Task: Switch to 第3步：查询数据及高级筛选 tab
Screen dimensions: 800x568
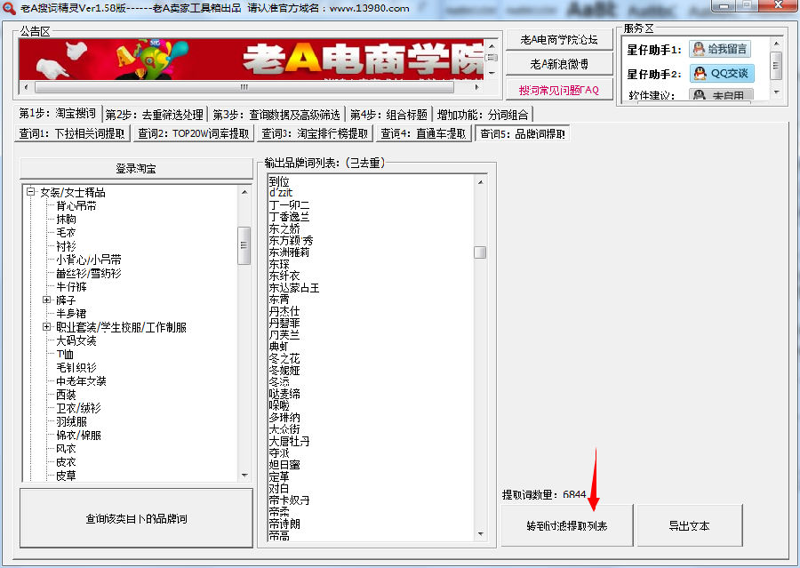Action: tap(276, 114)
